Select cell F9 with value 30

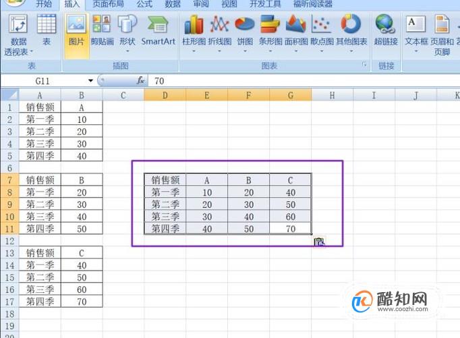coord(249,204)
